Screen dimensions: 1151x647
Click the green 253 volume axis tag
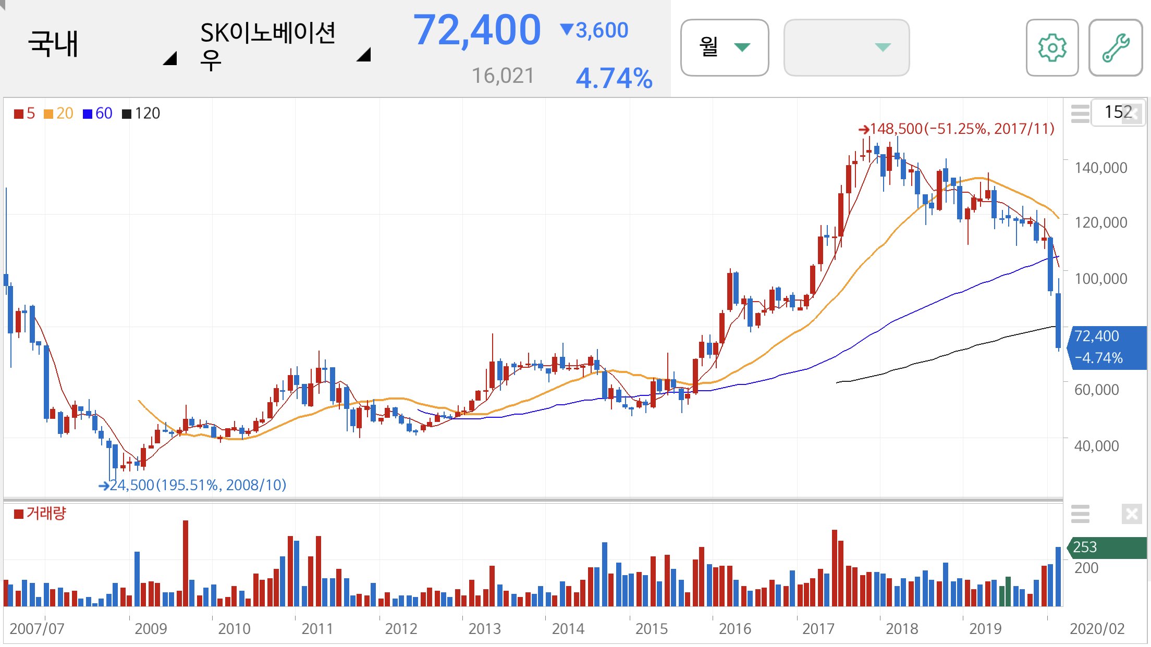[x=1106, y=548]
